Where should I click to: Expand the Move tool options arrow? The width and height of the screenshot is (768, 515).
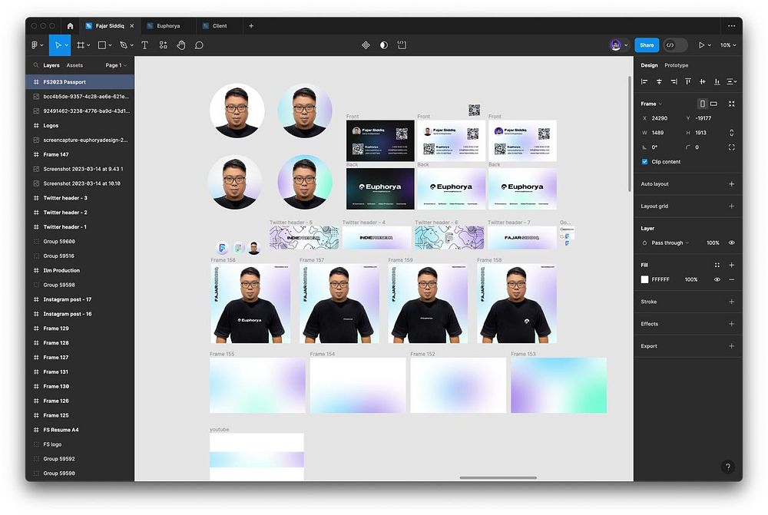[67, 45]
